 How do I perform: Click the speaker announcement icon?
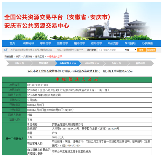(6, 50)
